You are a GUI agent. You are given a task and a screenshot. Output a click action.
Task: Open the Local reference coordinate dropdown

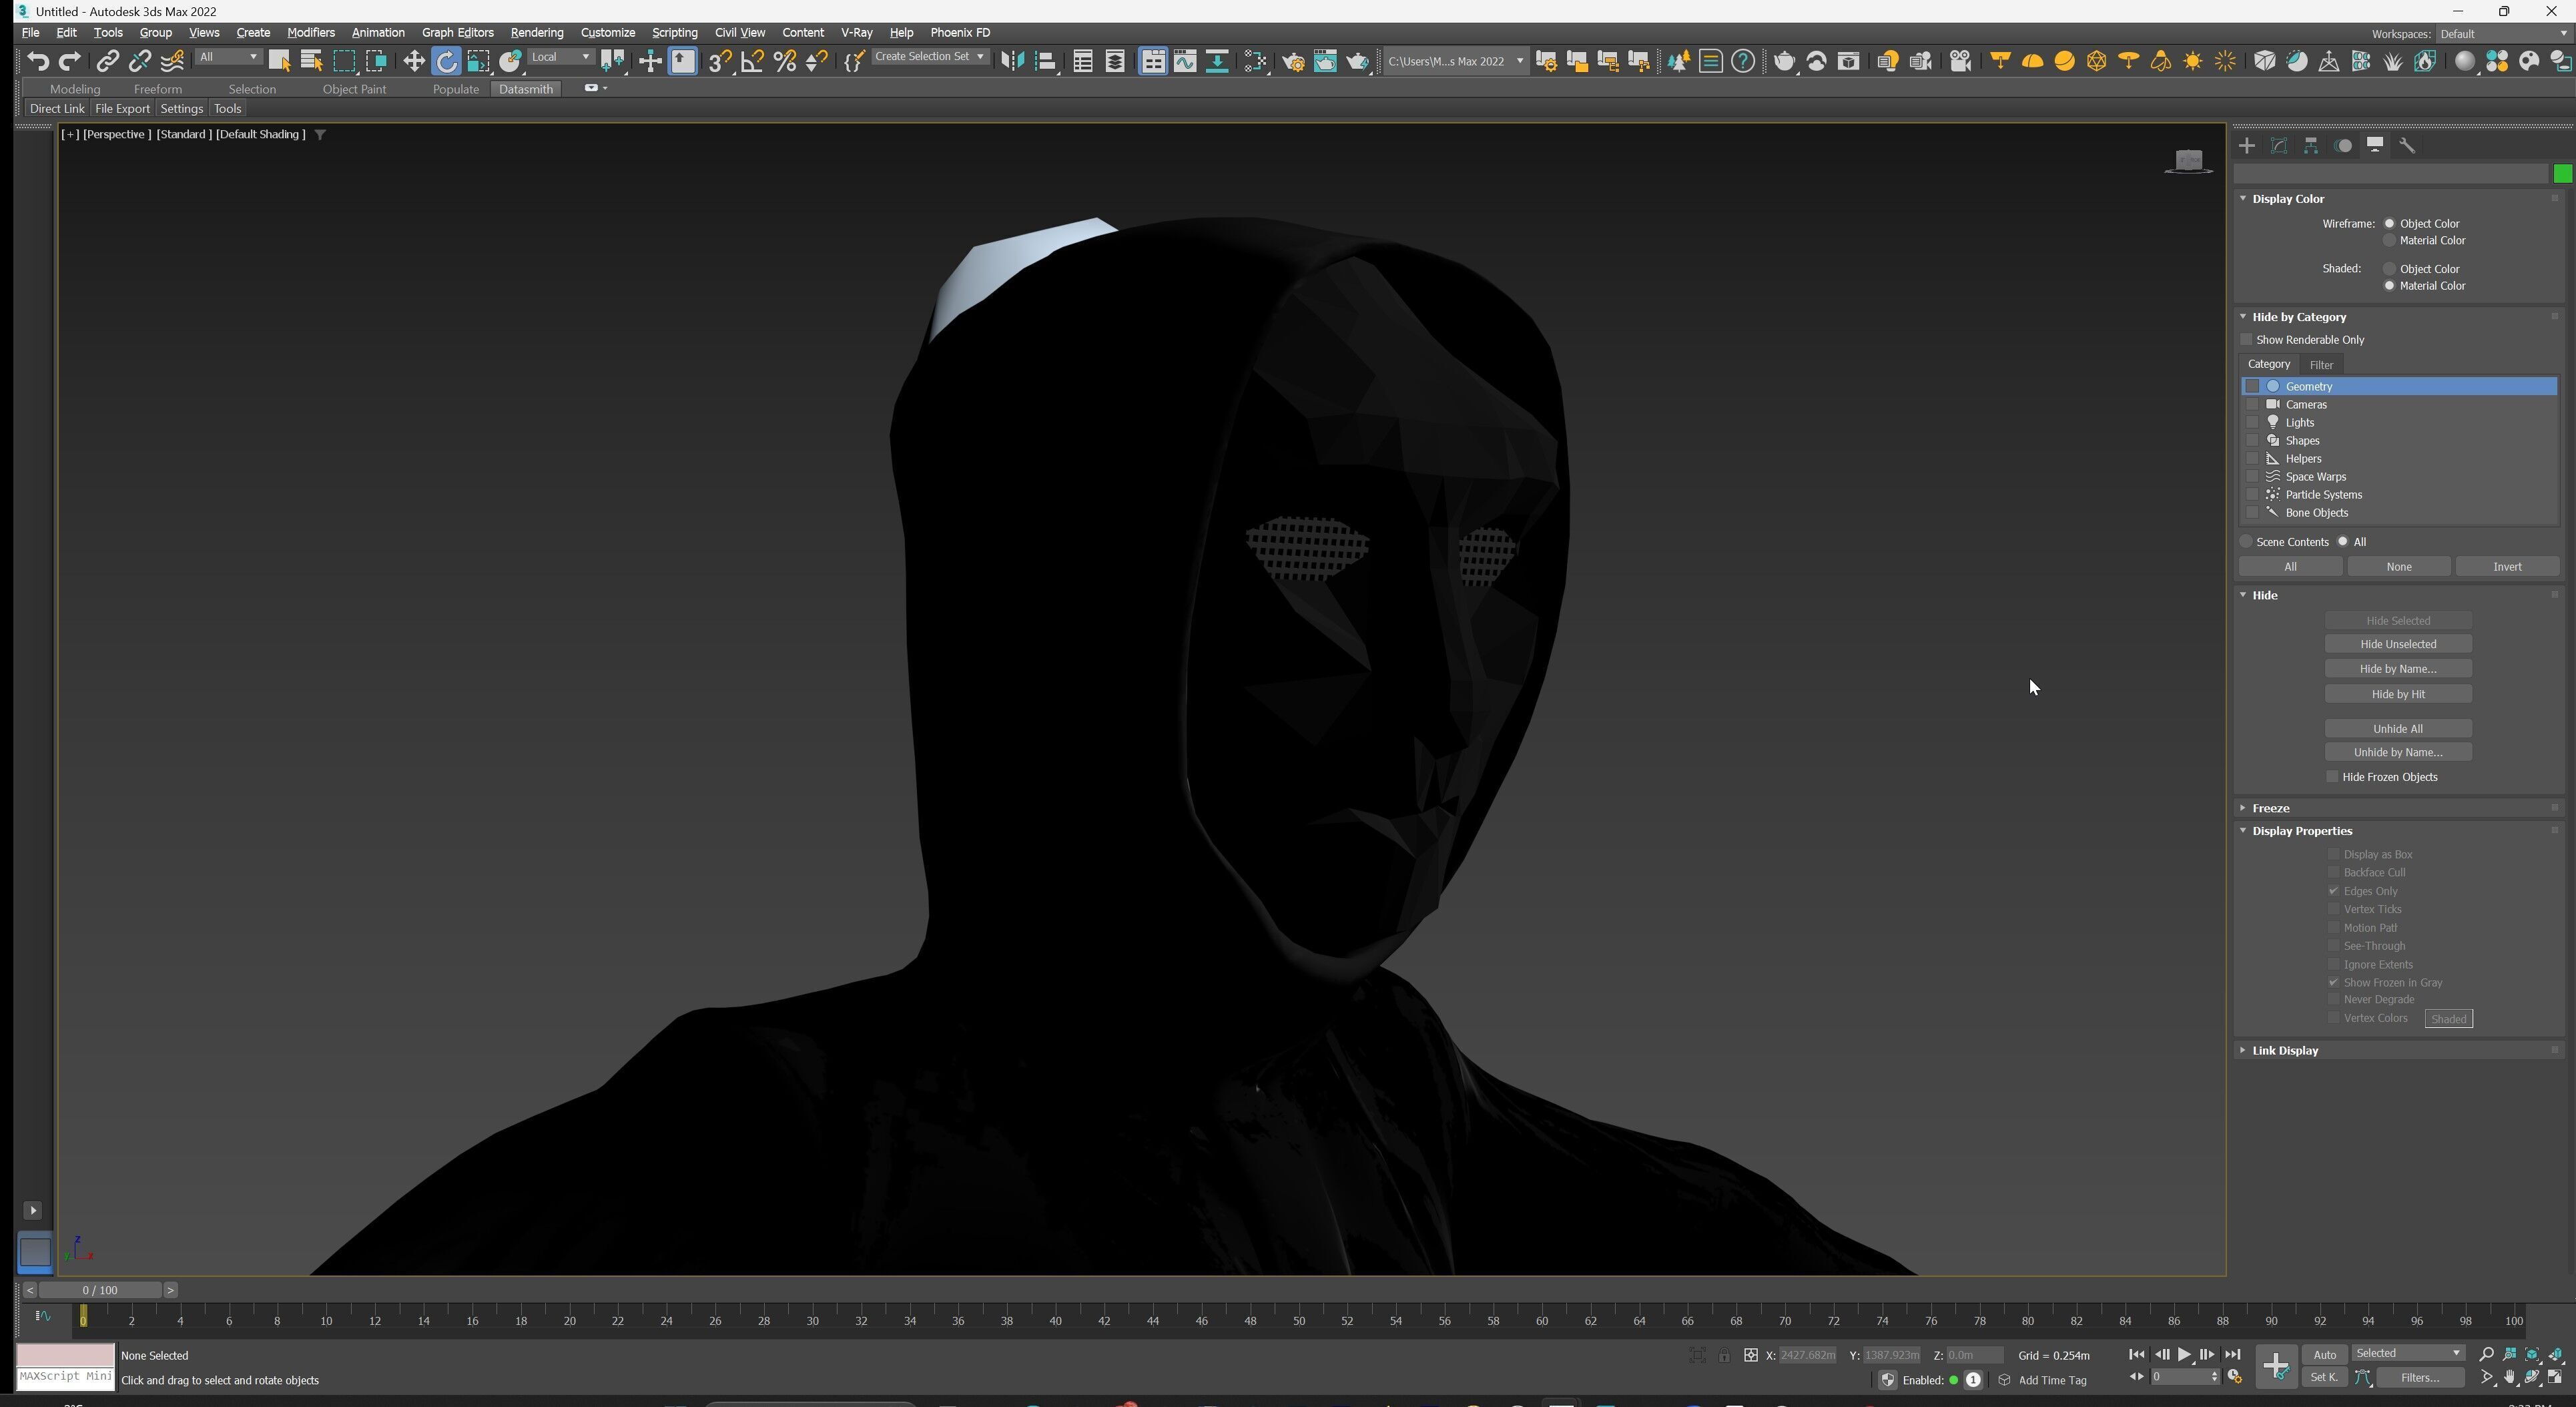point(561,57)
